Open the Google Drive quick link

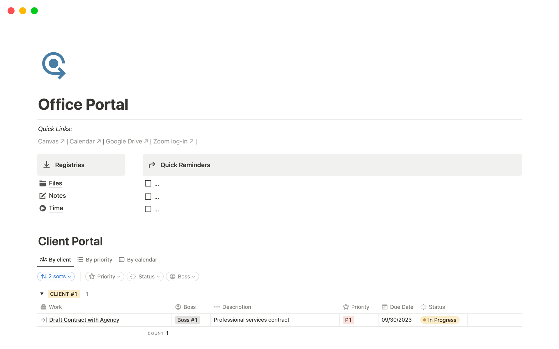coord(127,141)
